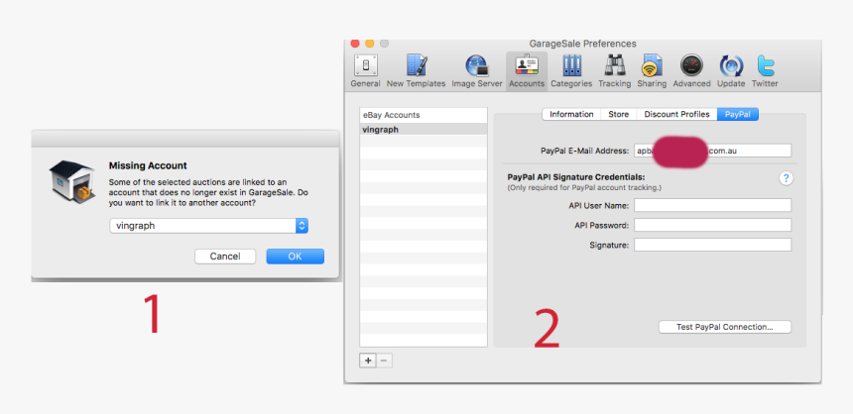The width and height of the screenshot is (853, 414).
Task: Switch to the Information tab
Action: (571, 114)
